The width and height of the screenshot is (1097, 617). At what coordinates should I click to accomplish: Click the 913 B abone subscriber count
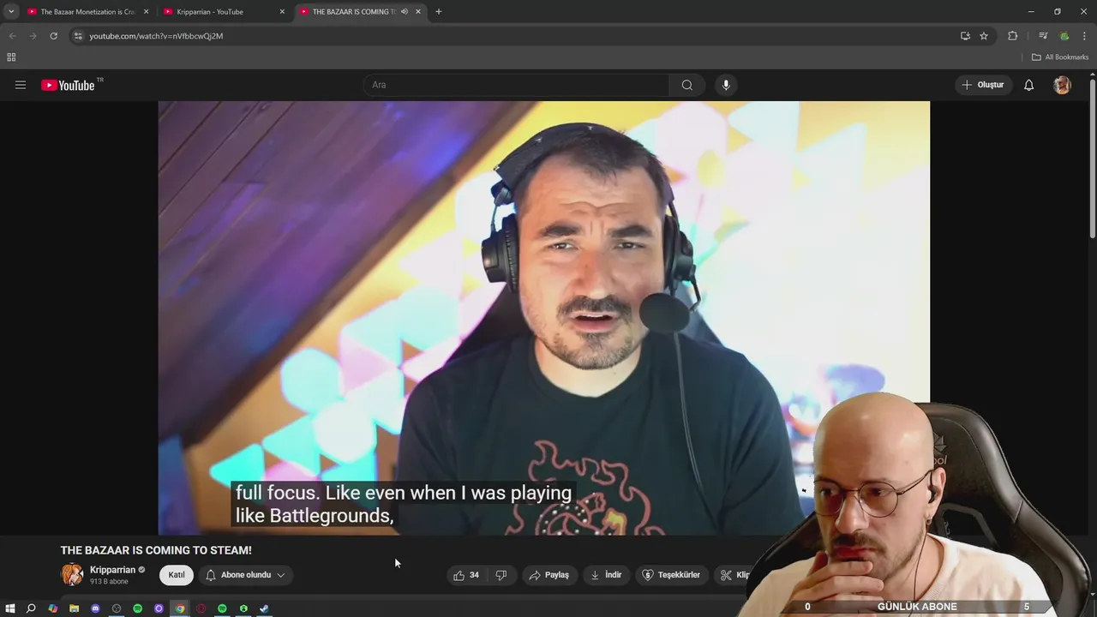[109, 582]
